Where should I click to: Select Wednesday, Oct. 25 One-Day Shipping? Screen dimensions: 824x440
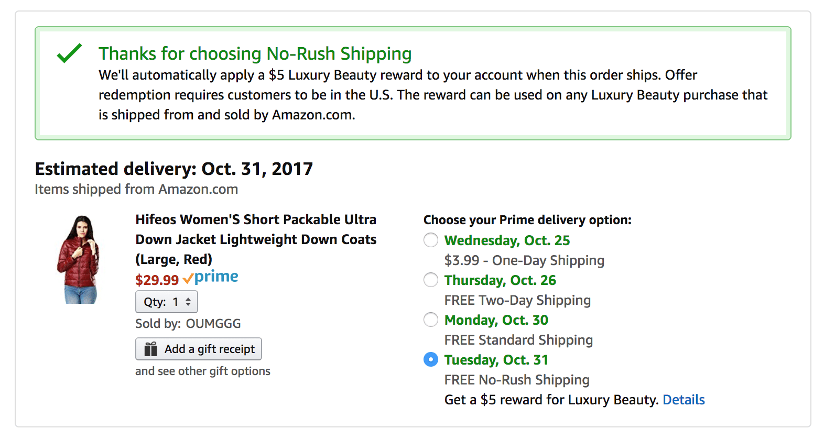pos(431,240)
